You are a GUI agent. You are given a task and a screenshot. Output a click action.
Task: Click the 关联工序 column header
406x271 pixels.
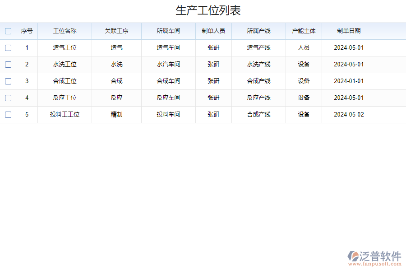(116, 31)
